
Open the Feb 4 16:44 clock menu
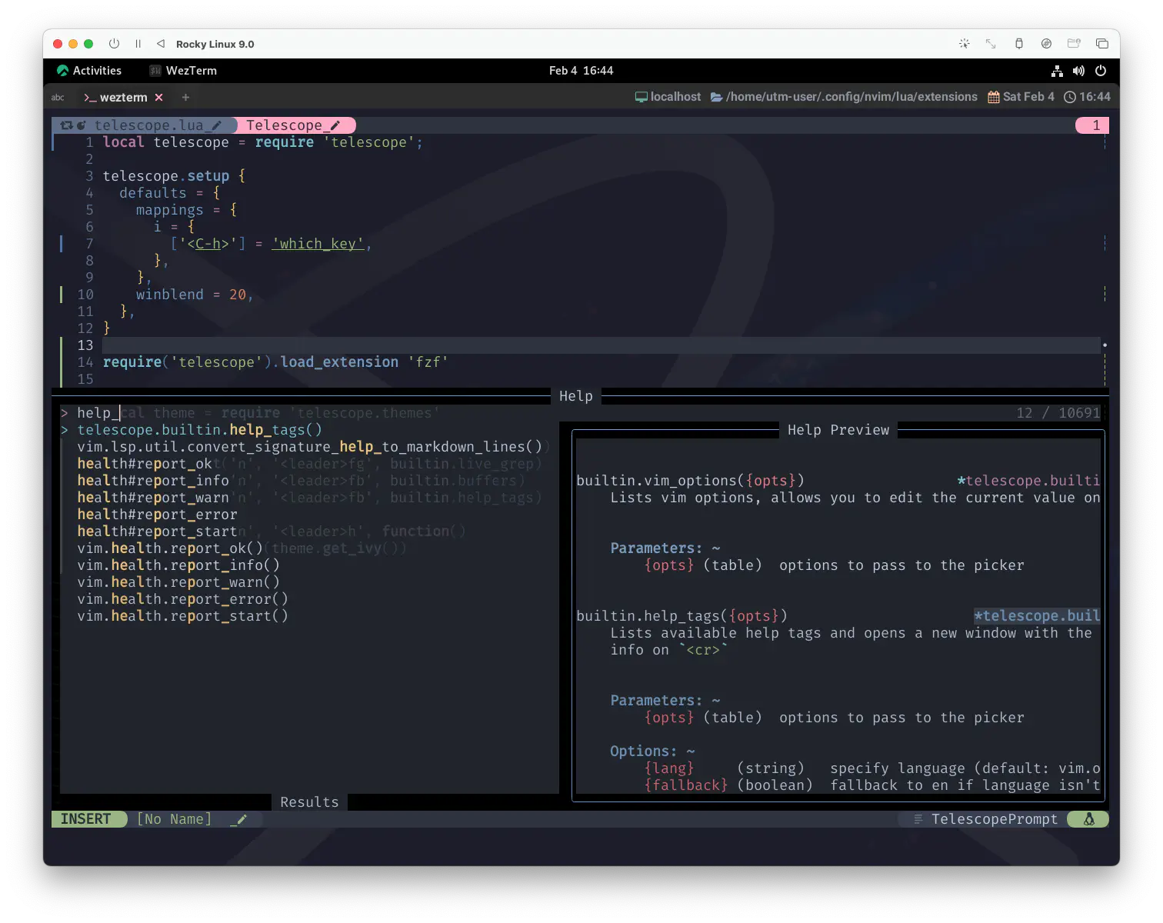click(581, 71)
